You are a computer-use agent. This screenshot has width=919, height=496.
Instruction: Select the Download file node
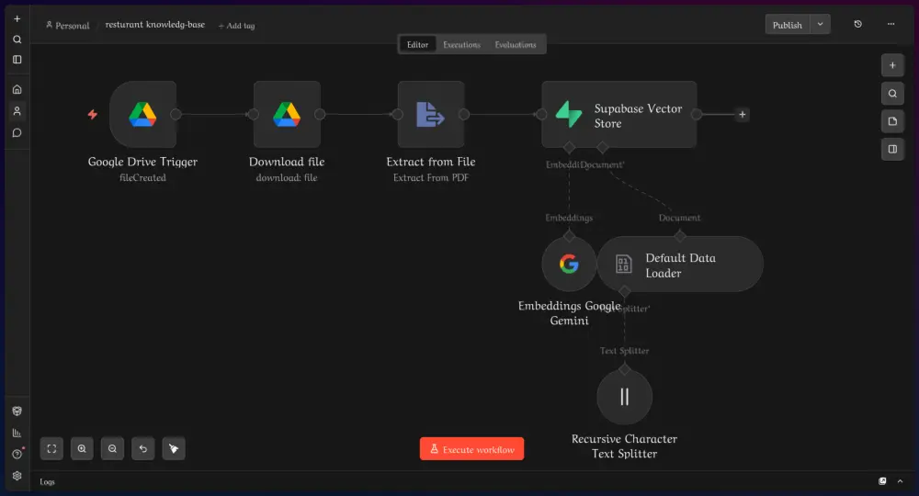(287, 114)
